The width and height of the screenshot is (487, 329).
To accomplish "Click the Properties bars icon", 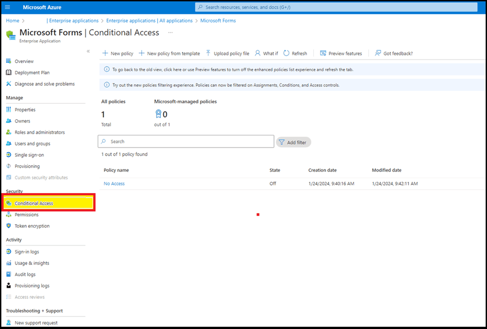I will pos(9,110).
